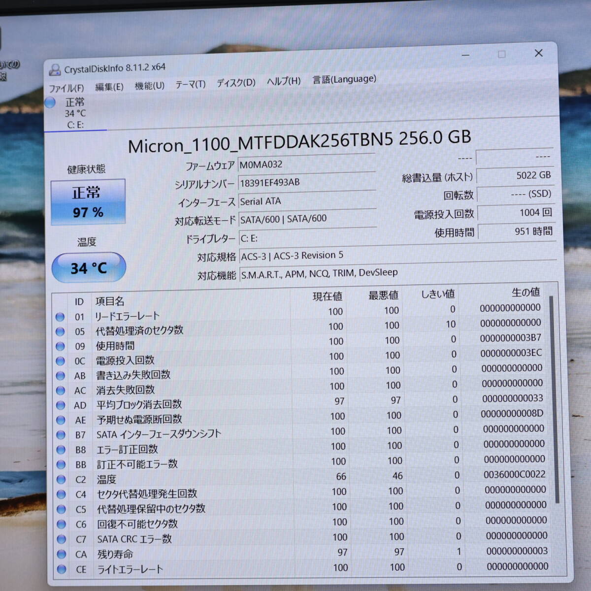Click the 正常 97 % health status button
Viewport: 591px width, 591px height.
pyautogui.click(x=88, y=202)
